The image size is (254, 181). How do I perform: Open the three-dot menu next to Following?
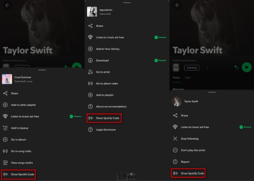click(207, 67)
